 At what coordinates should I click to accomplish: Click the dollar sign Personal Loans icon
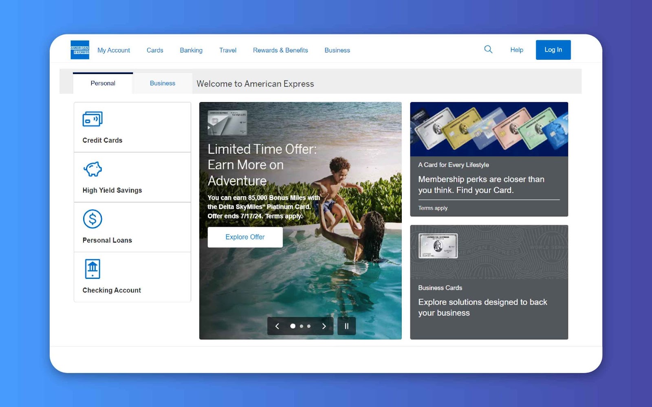[x=93, y=219]
